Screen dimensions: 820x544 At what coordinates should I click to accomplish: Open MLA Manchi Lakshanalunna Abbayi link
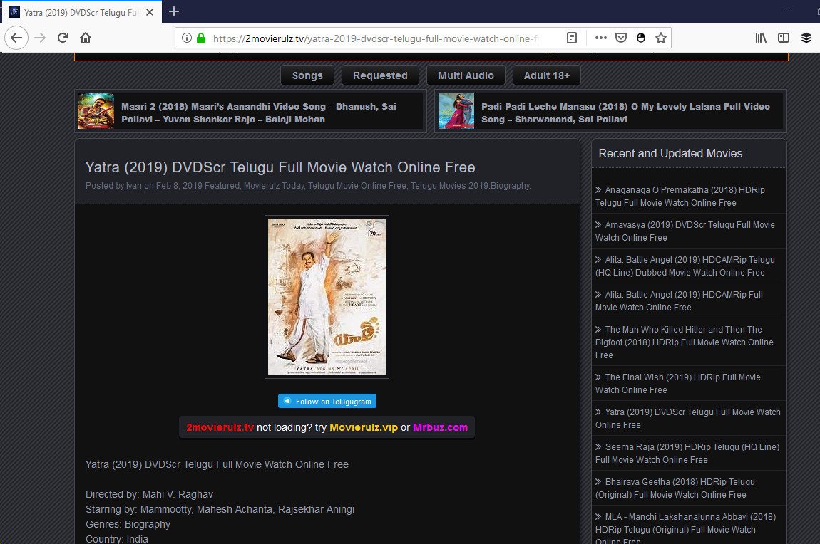click(x=686, y=528)
